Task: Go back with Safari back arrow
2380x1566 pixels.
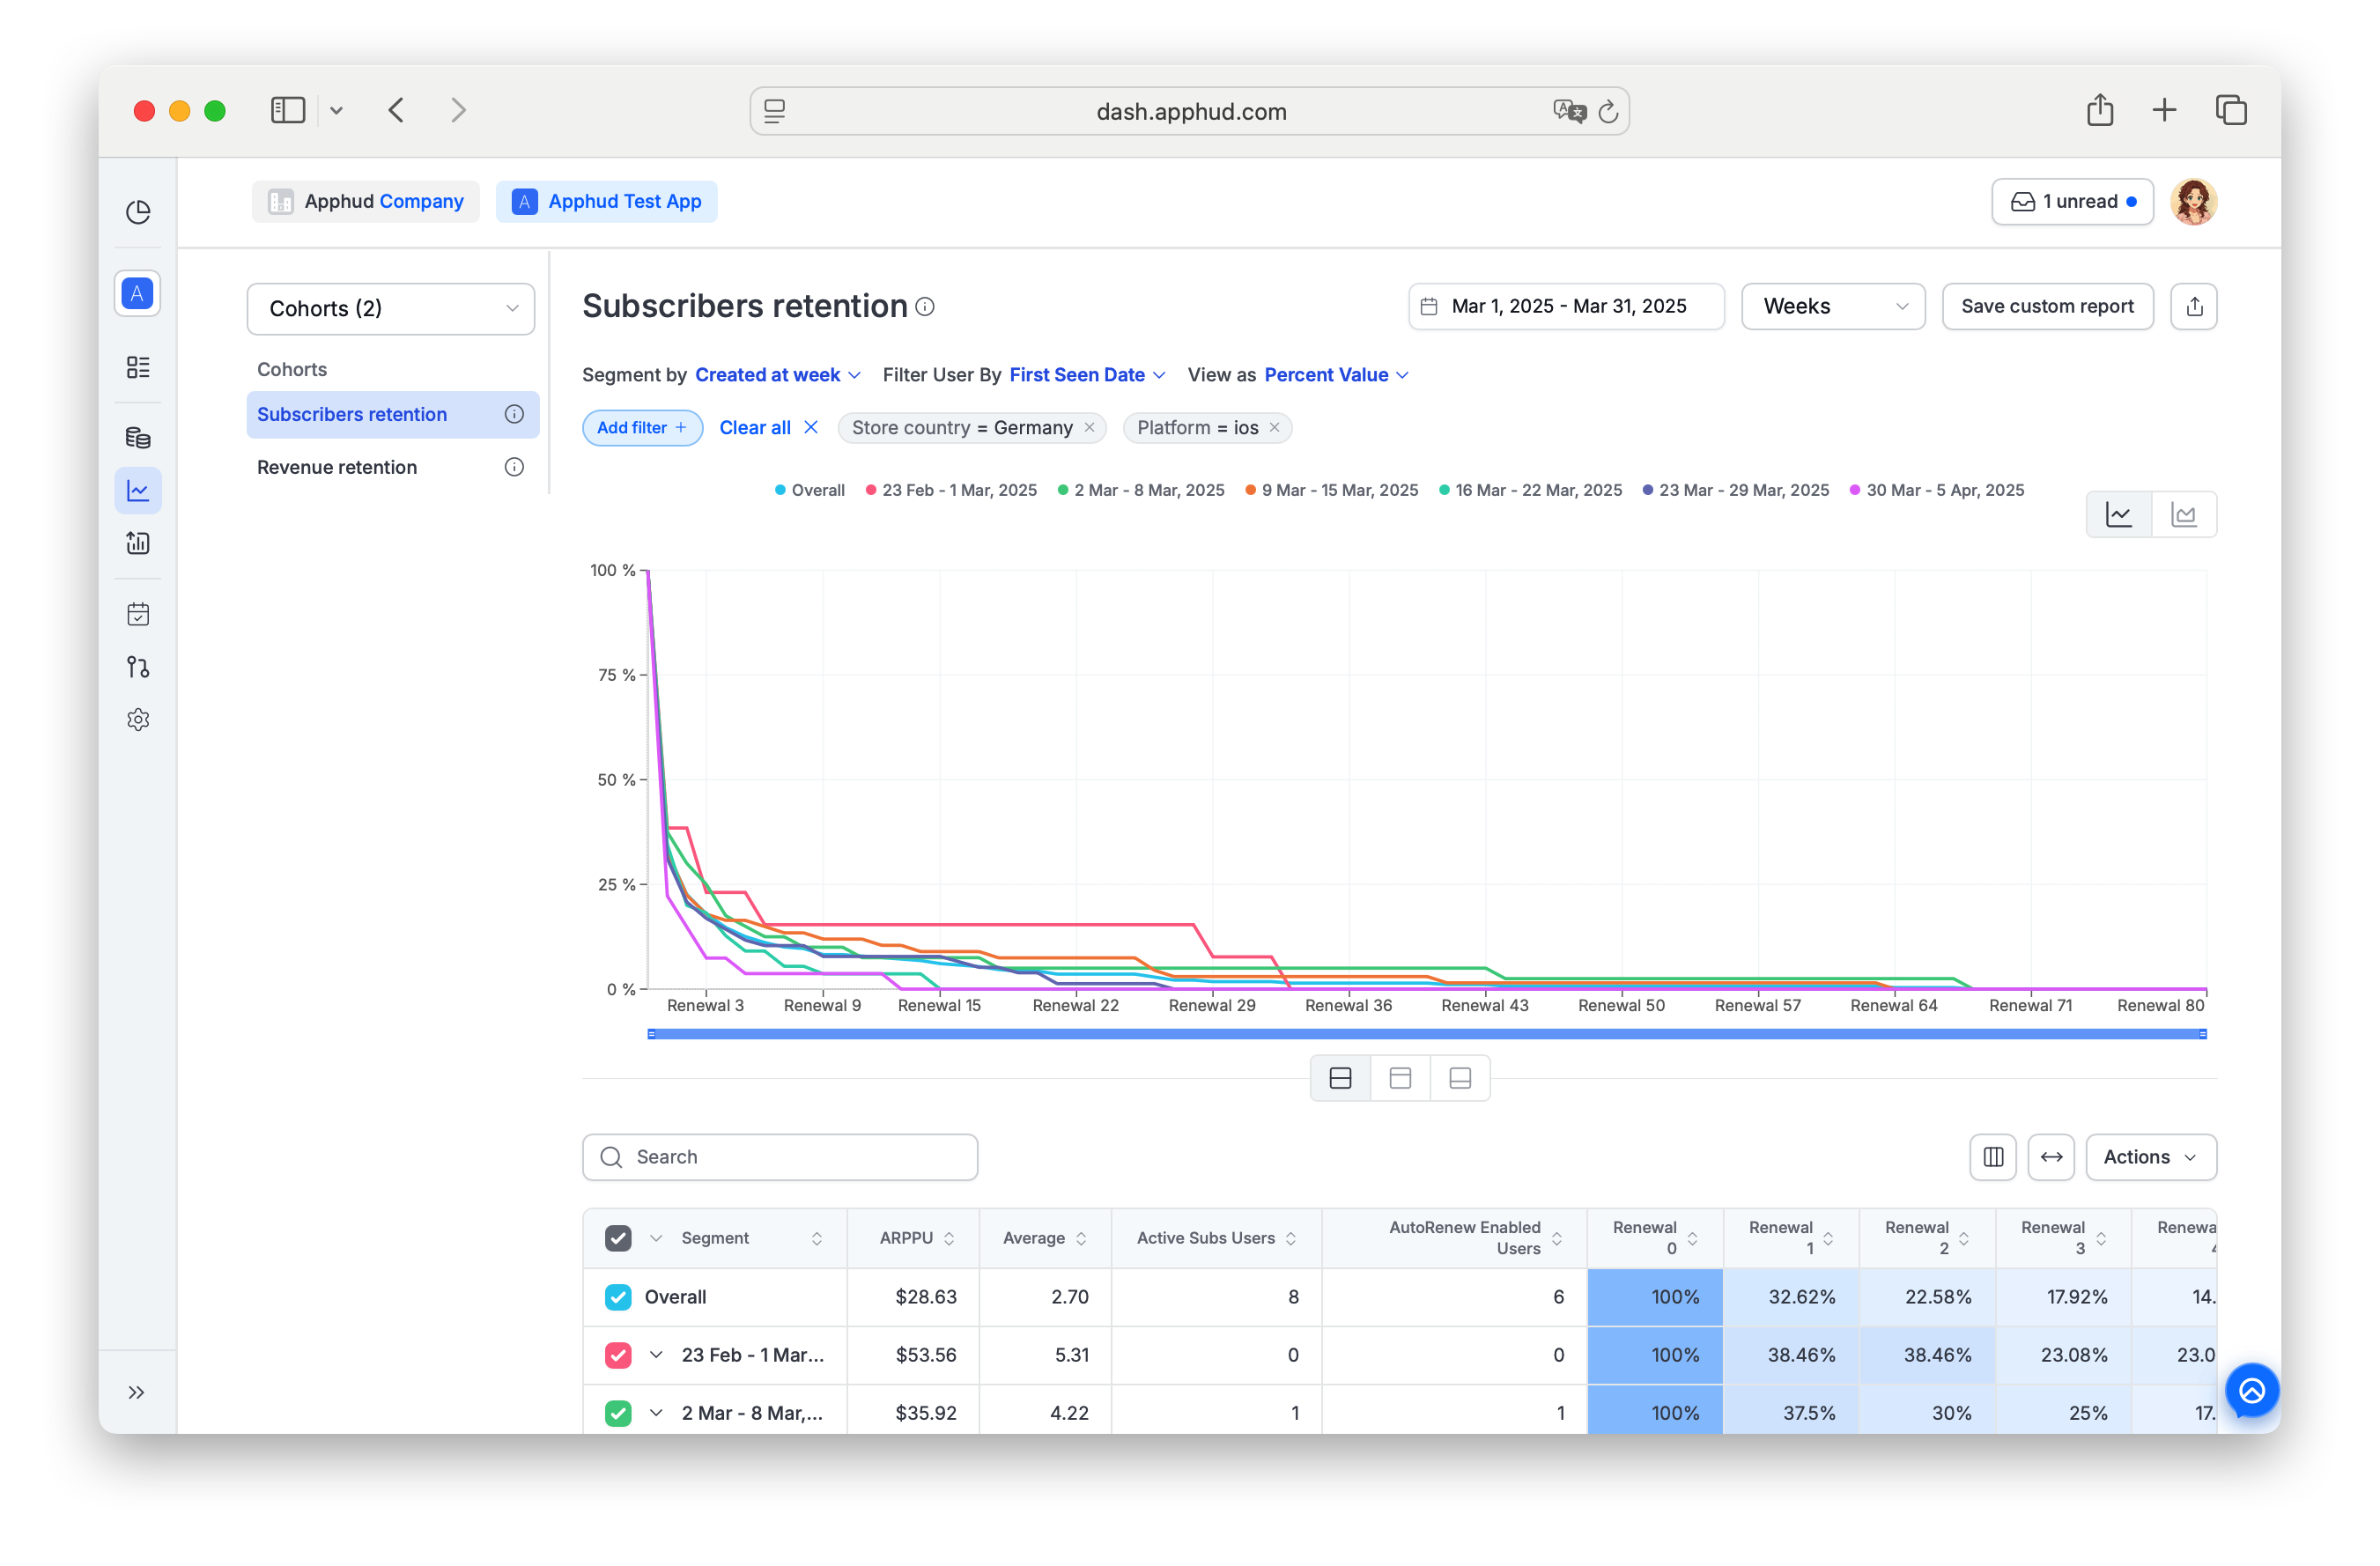Action: pos(397,110)
